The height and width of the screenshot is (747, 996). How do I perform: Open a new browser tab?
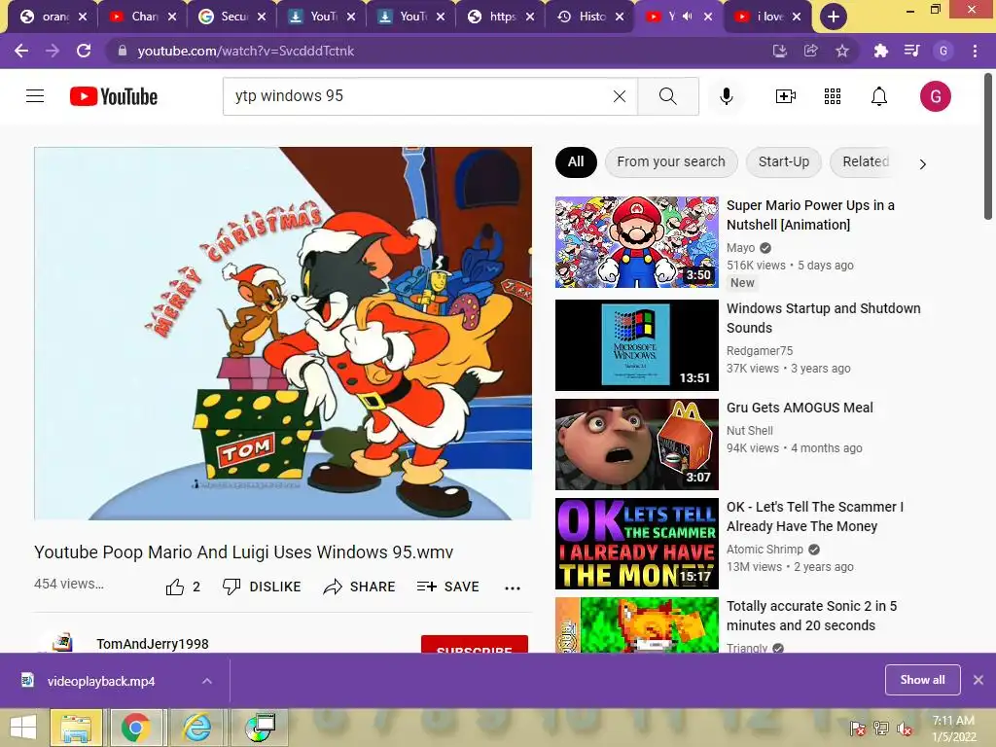pyautogui.click(x=833, y=17)
